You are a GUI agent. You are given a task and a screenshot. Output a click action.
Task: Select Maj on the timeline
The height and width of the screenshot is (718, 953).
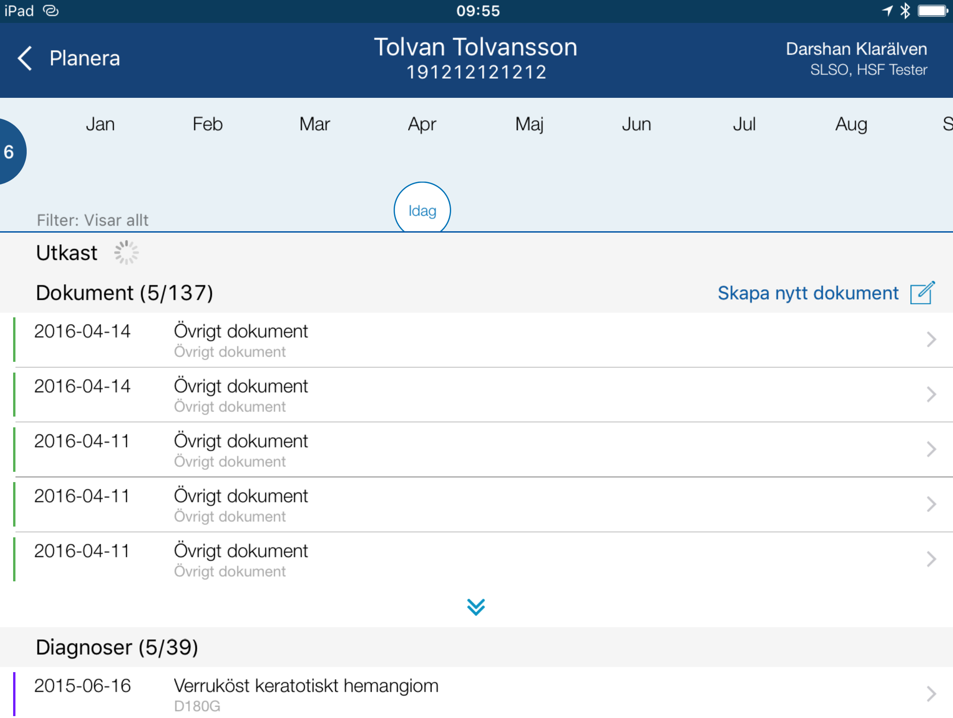click(x=529, y=125)
